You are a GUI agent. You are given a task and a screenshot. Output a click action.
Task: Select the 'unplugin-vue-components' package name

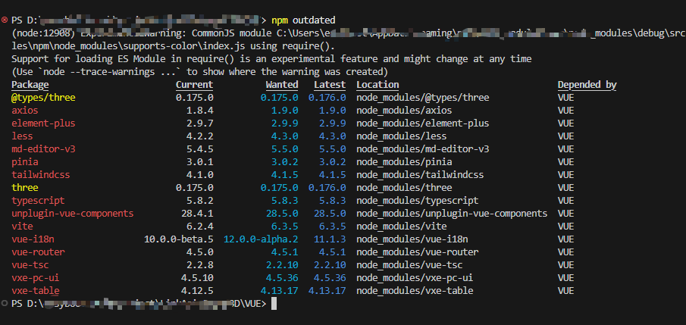point(73,214)
